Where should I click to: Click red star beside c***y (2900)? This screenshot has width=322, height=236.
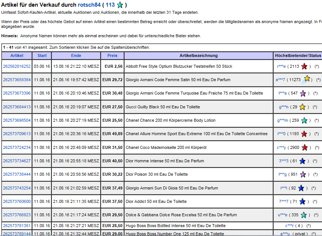click(x=305, y=148)
